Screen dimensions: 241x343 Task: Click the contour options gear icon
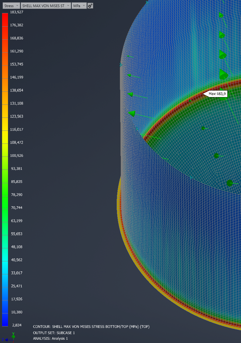pyautogui.click(x=90, y=6)
